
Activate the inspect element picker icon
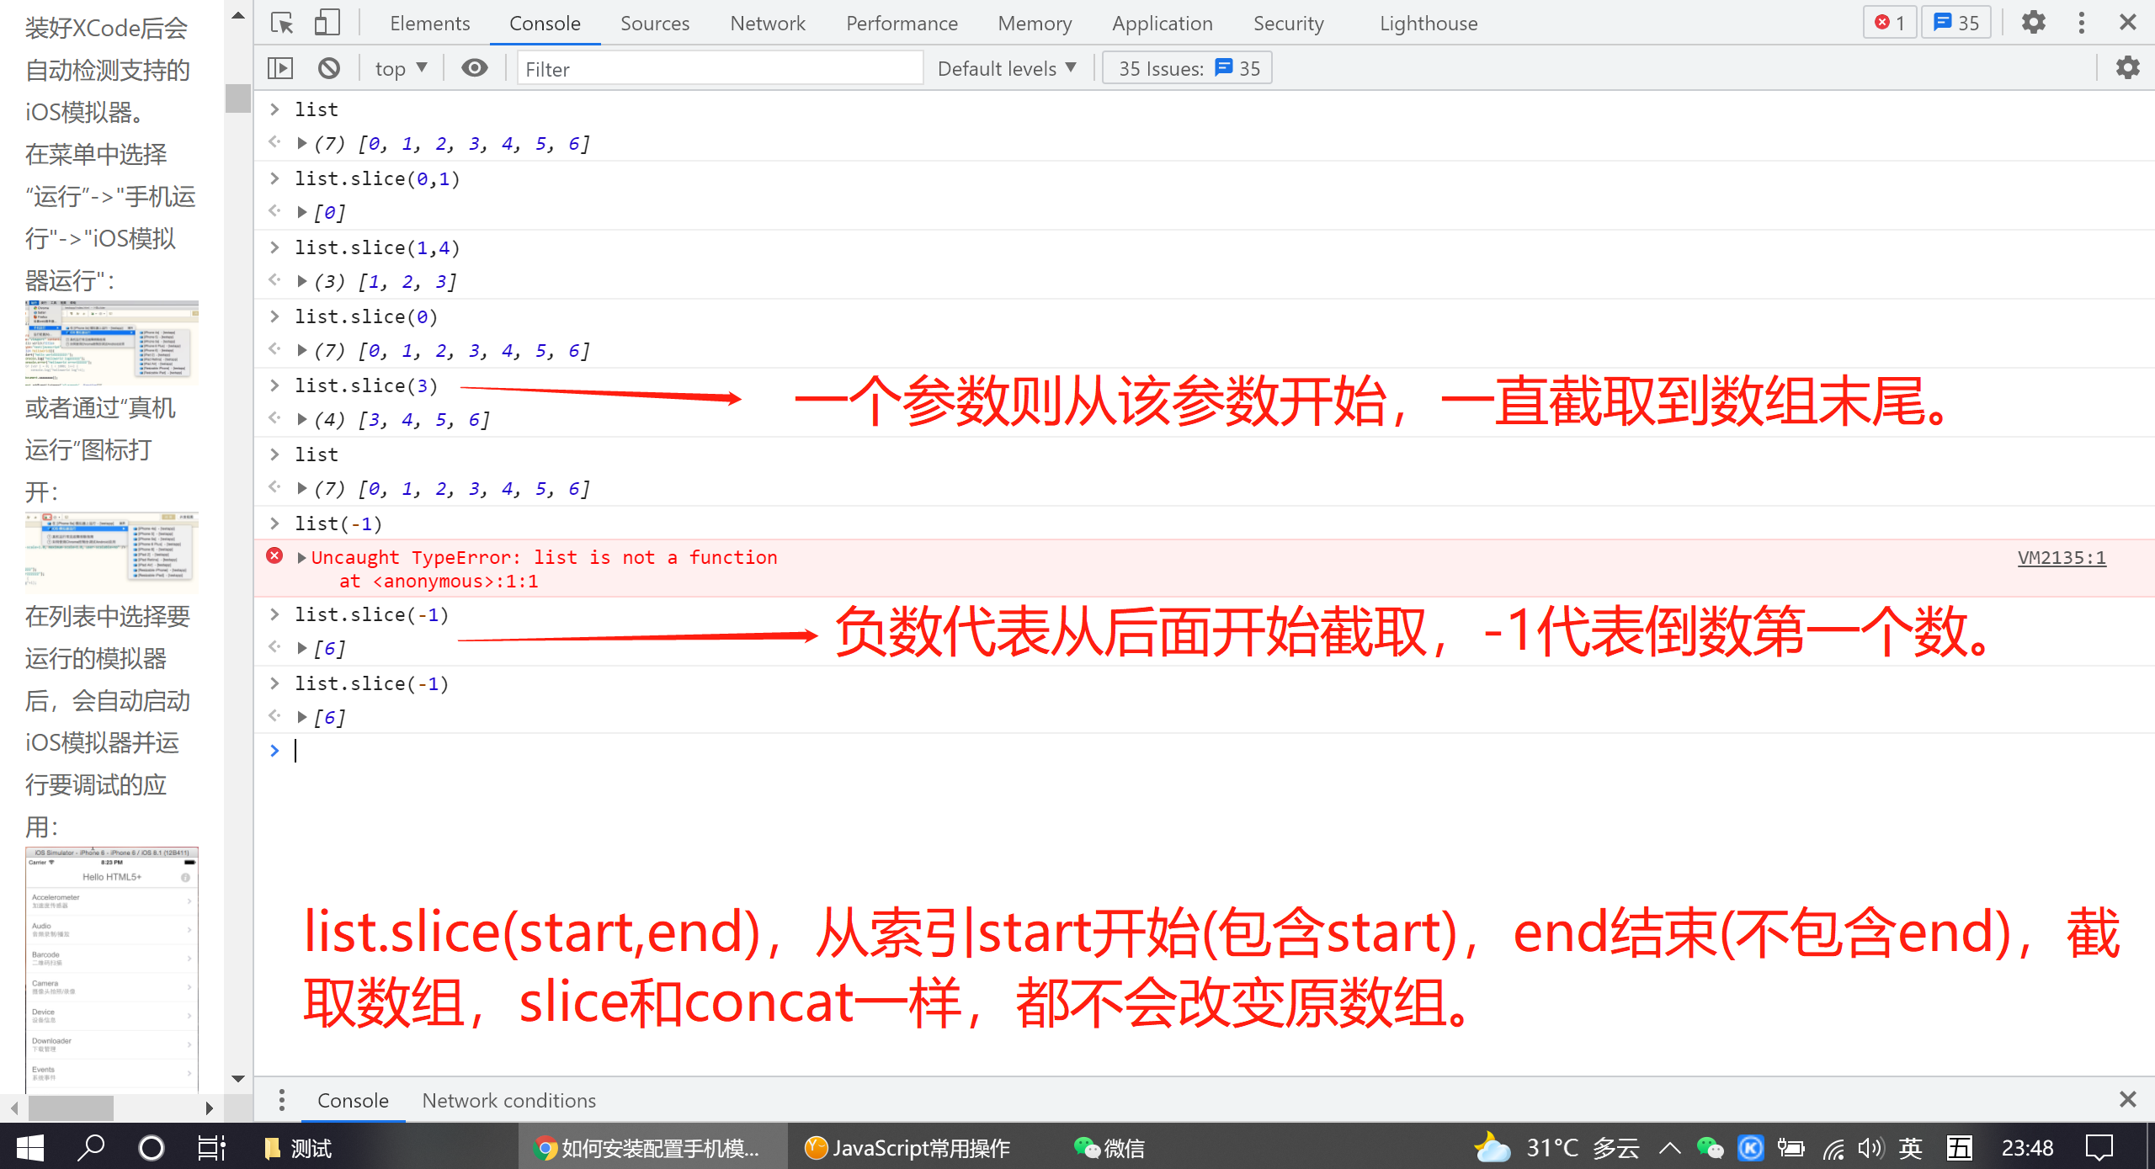pos(282,23)
